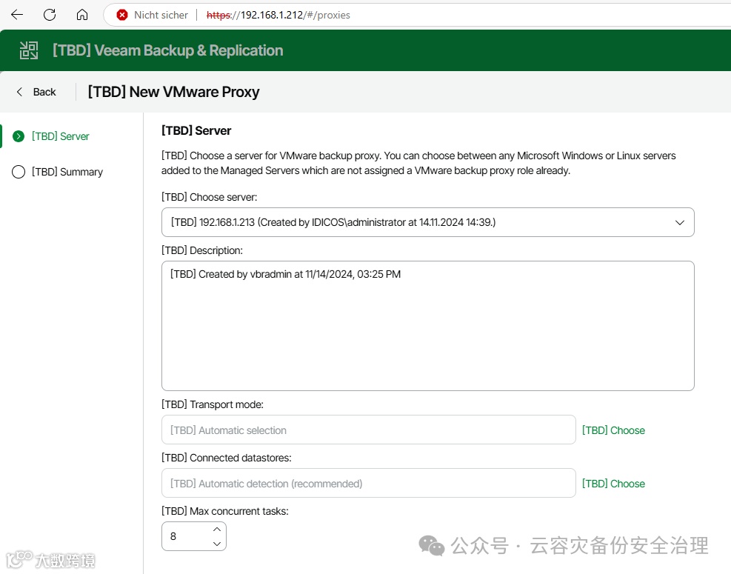731x574 pixels.
Task: Go back with the browser back arrow
Action: pyautogui.click(x=17, y=15)
